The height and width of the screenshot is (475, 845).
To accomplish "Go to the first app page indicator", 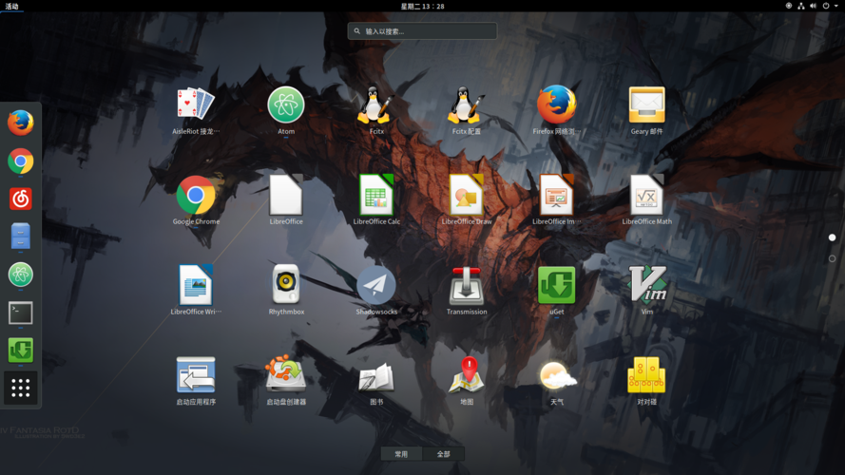I will [x=832, y=237].
